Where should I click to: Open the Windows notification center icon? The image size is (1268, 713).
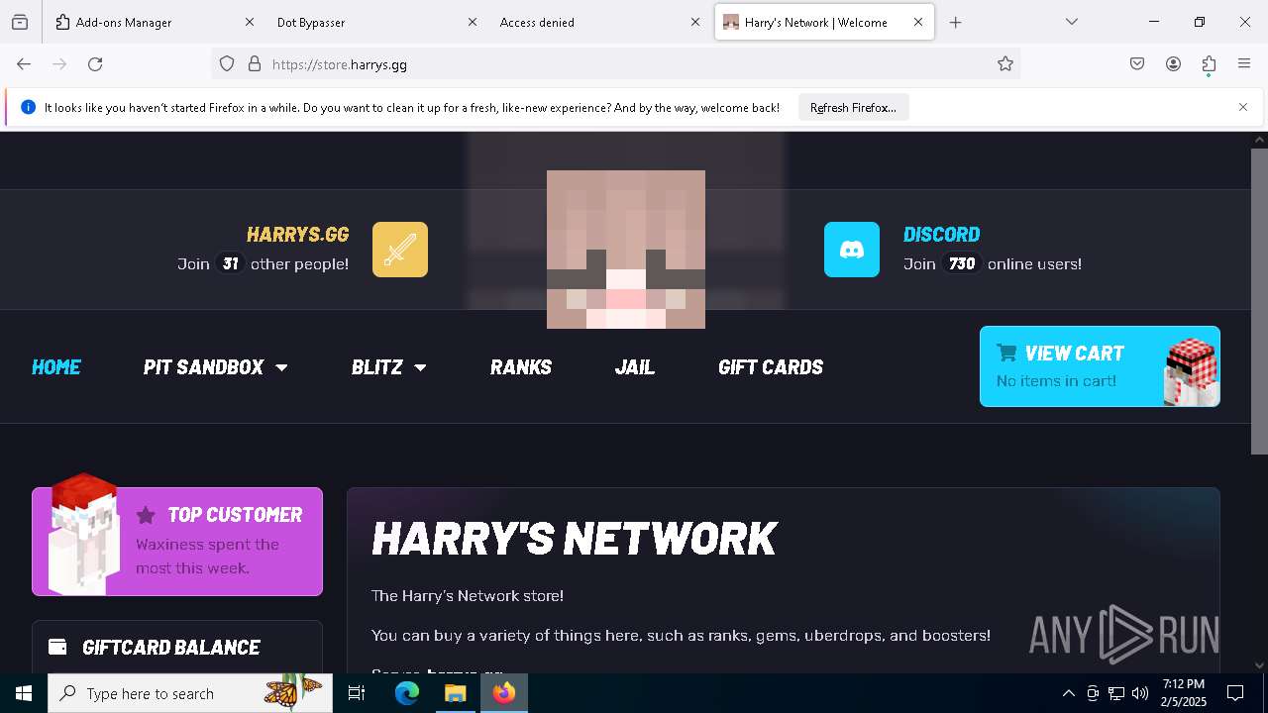click(x=1235, y=693)
